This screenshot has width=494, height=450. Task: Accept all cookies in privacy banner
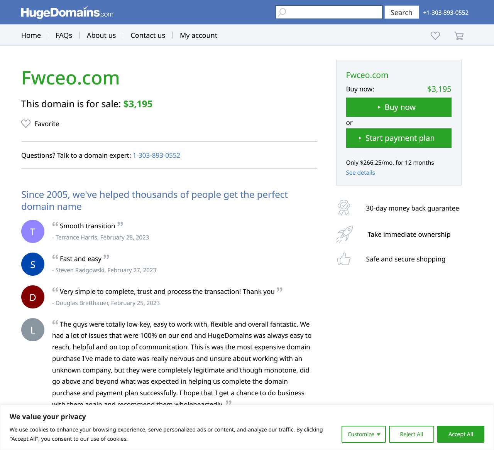(460, 434)
